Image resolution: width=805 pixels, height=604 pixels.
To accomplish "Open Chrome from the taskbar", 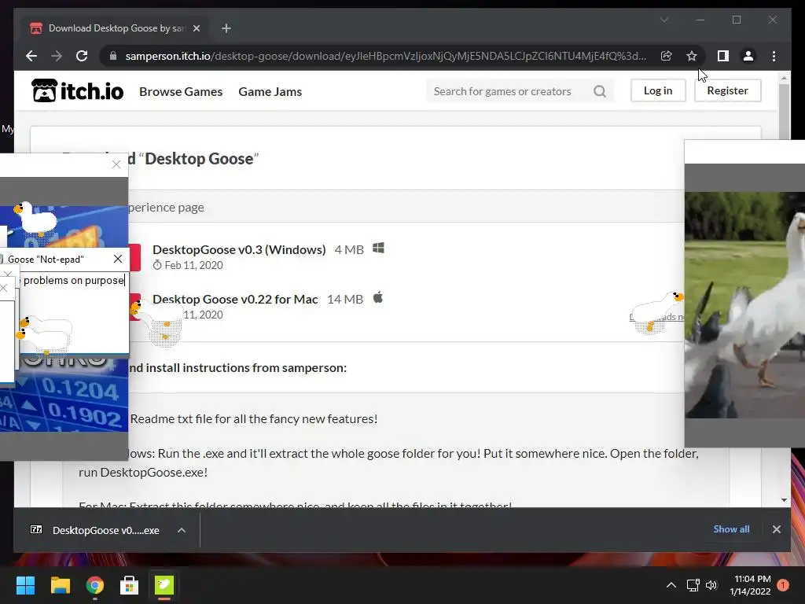I will pyautogui.click(x=94, y=585).
